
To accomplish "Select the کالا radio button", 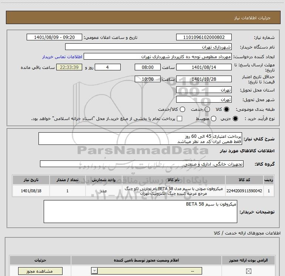I will (x=227, y=109).
